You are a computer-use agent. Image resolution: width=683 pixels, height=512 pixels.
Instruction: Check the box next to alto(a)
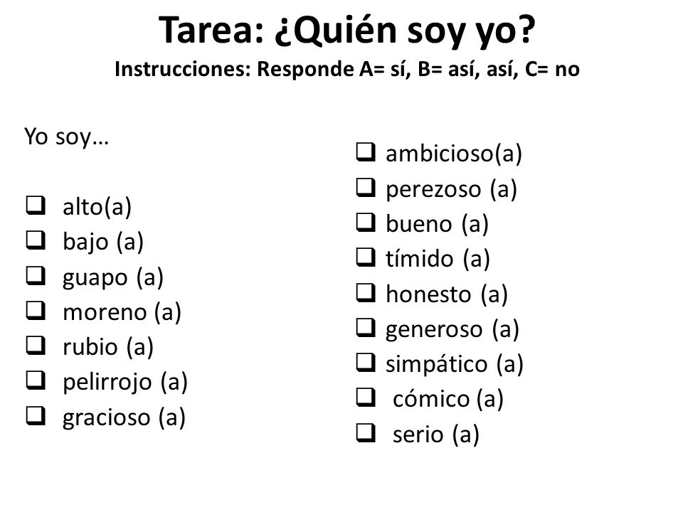pyautogui.click(x=36, y=206)
